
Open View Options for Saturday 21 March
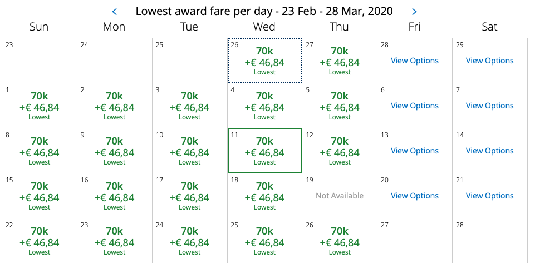[x=489, y=196]
